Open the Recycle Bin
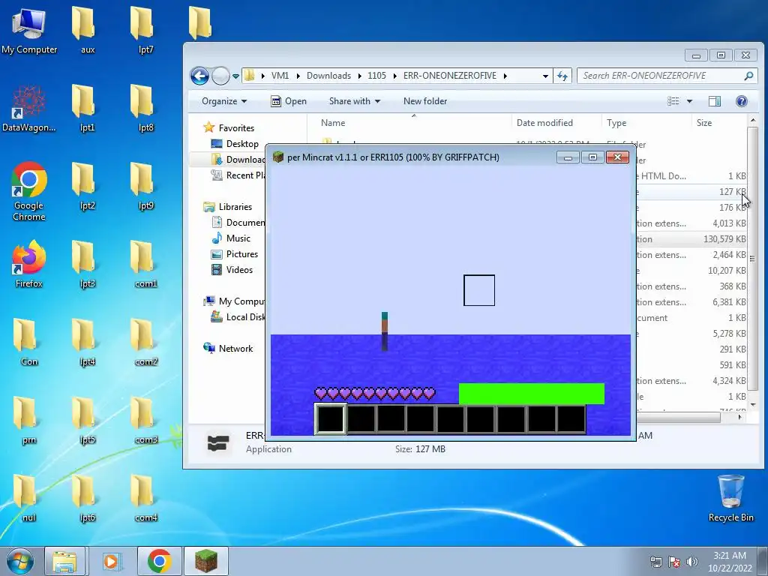This screenshot has height=576, width=768. pos(730,498)
